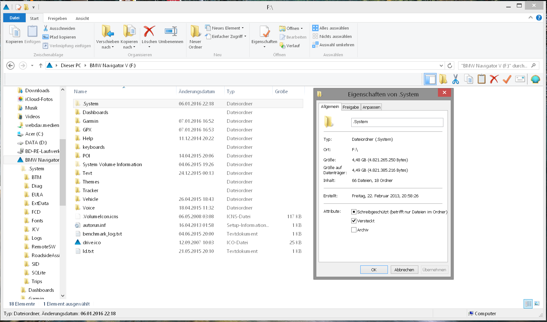
Task: Refresh the F: drive folder view
Action: pos(450,66)
